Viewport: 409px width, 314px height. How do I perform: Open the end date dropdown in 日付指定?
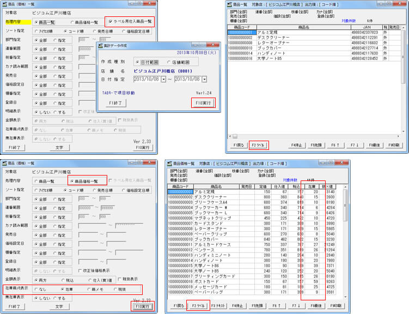tap(204, 79)
